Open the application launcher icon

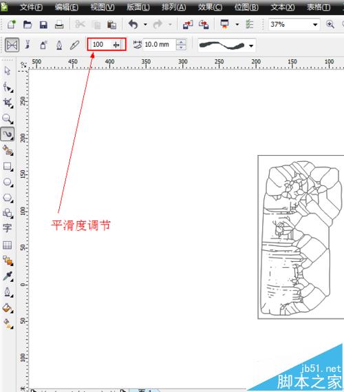click(x=224, y=24)
